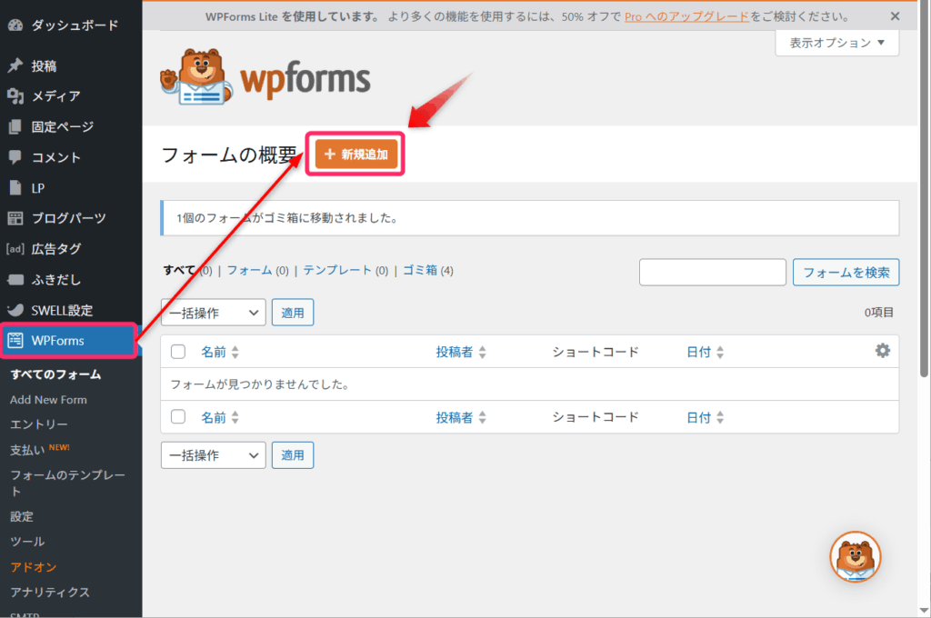This screenshot has width=931, height=618.
Task: Dismiss the WPForms Lite upgrade notice
Action: [x=895, y=16]
